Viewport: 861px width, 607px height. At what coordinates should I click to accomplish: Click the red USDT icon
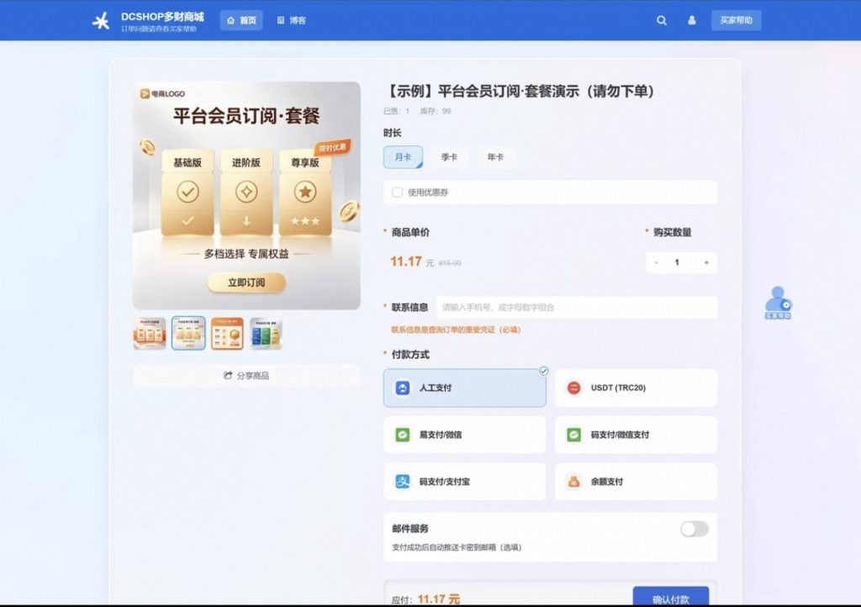[573, 388]
